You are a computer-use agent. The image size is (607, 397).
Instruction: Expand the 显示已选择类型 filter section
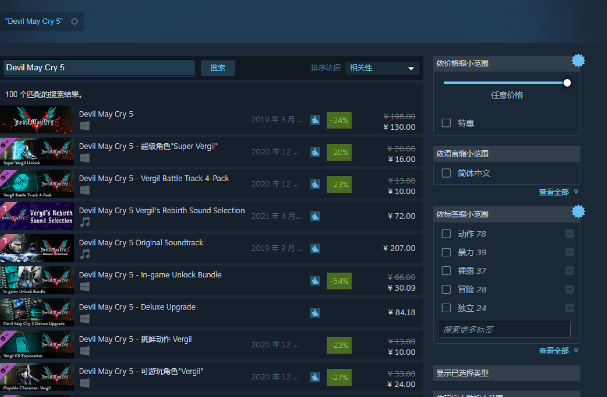[507, 373]
